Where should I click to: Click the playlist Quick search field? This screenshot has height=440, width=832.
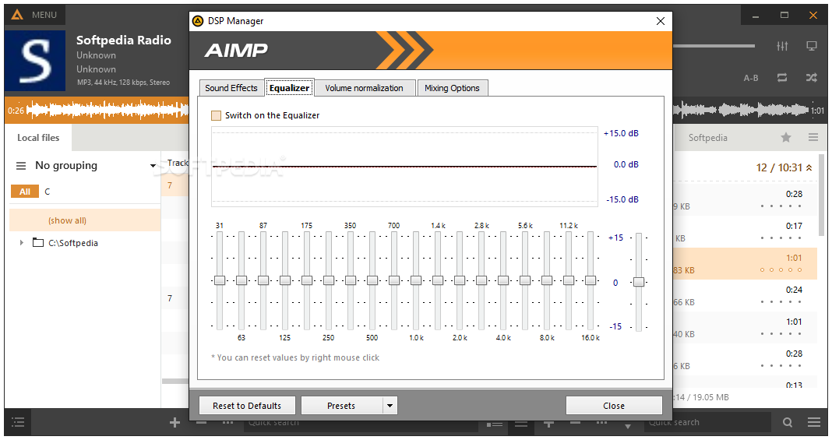[708, 423]
